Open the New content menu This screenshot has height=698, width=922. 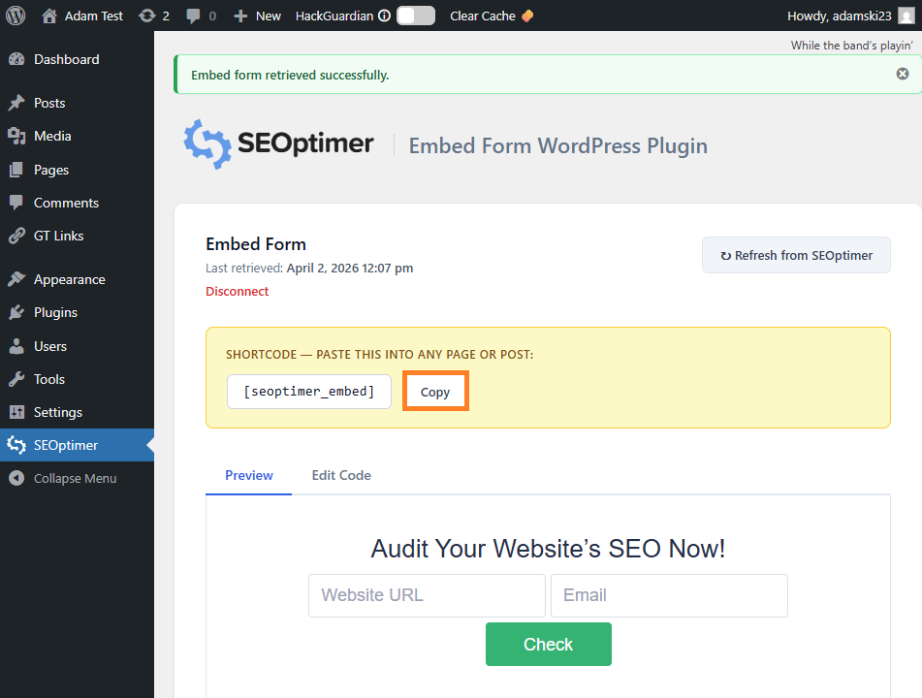click(258, 16)
